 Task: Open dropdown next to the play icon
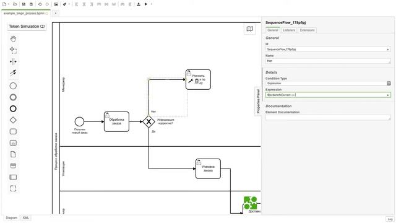(x=151, y=4)
